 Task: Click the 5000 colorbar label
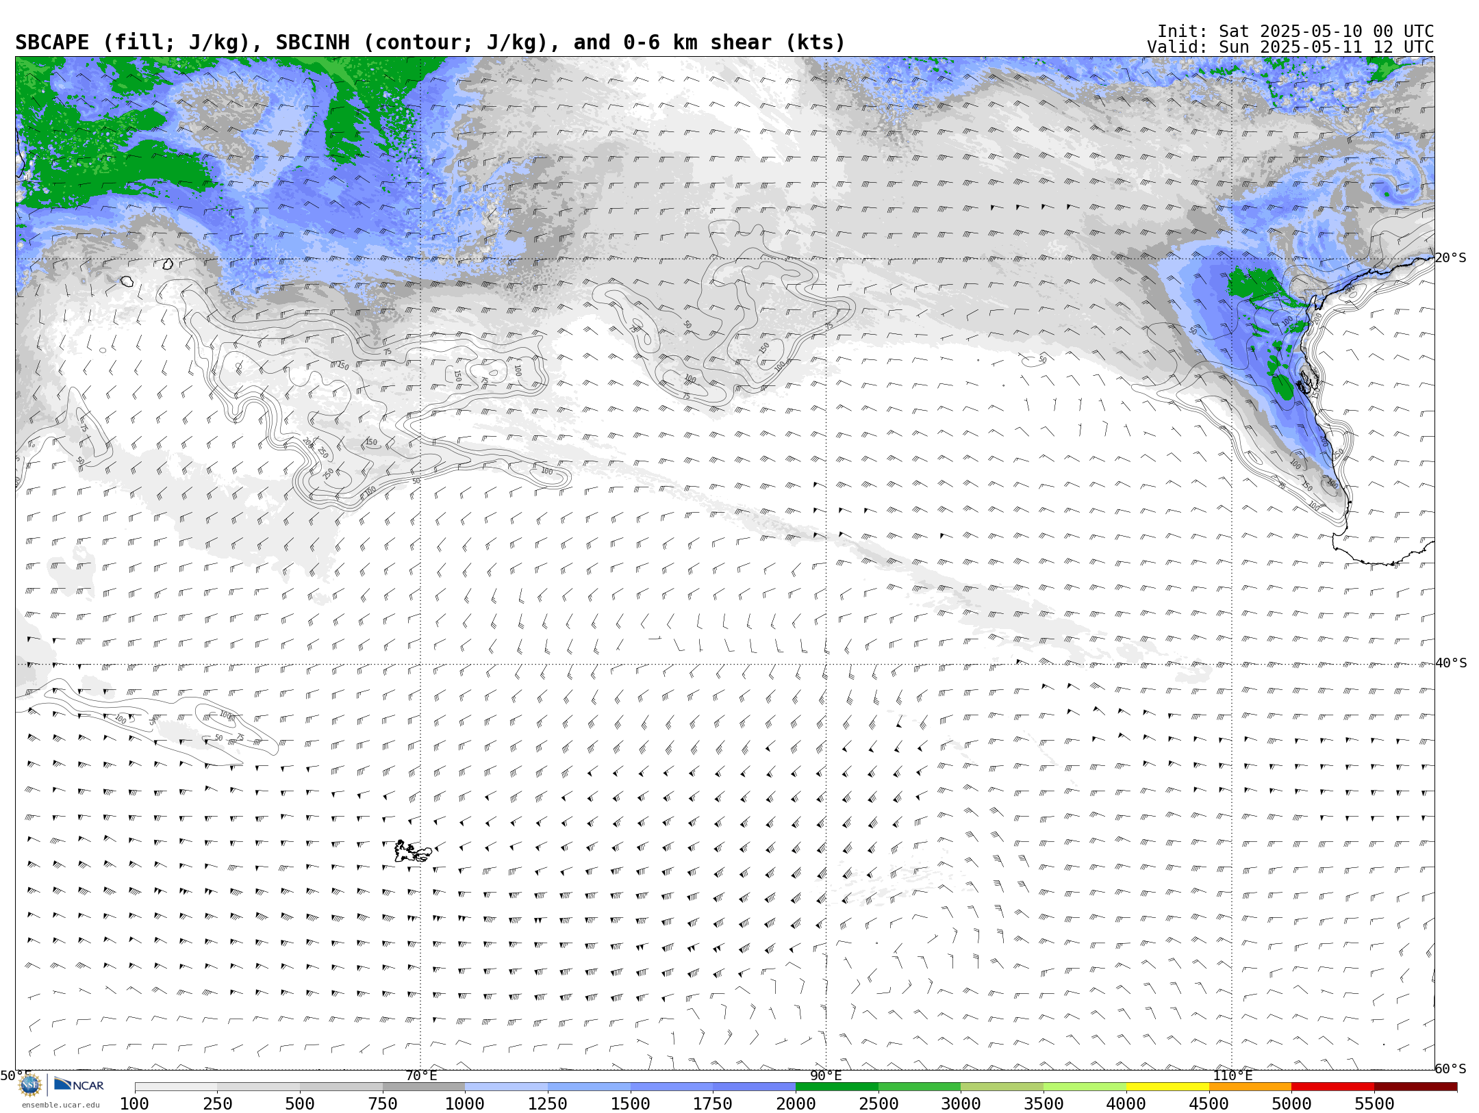pyautogui.click(x=1291, y=1104)
